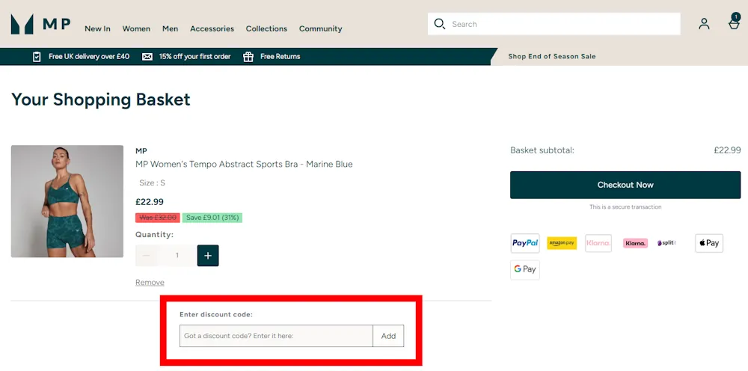
Task: Click the Save £9.01 (31%) green badge
Action: click(212, 218)
